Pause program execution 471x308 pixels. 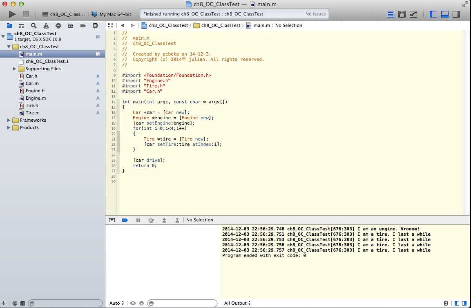[x=138, y=220]
